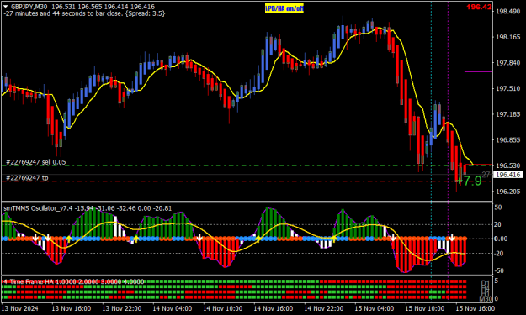
Task: Click the 198.165 price scale value
Action: (x=507, y=37)
